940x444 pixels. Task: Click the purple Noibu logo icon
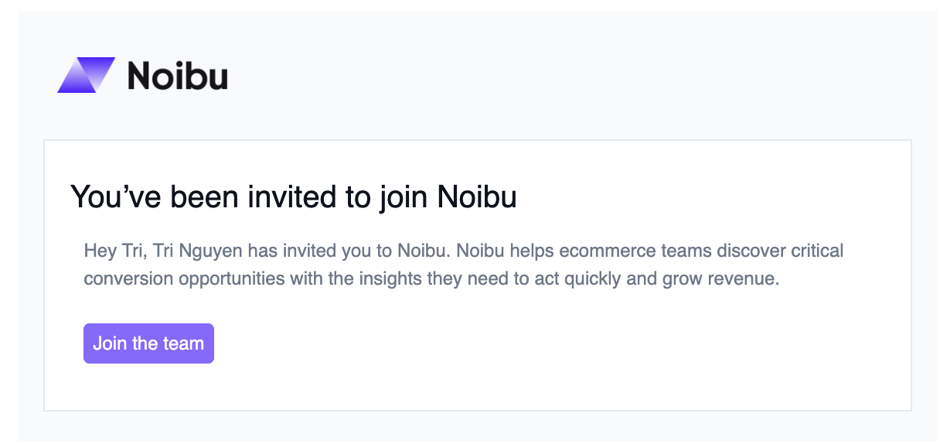[86, 76]
